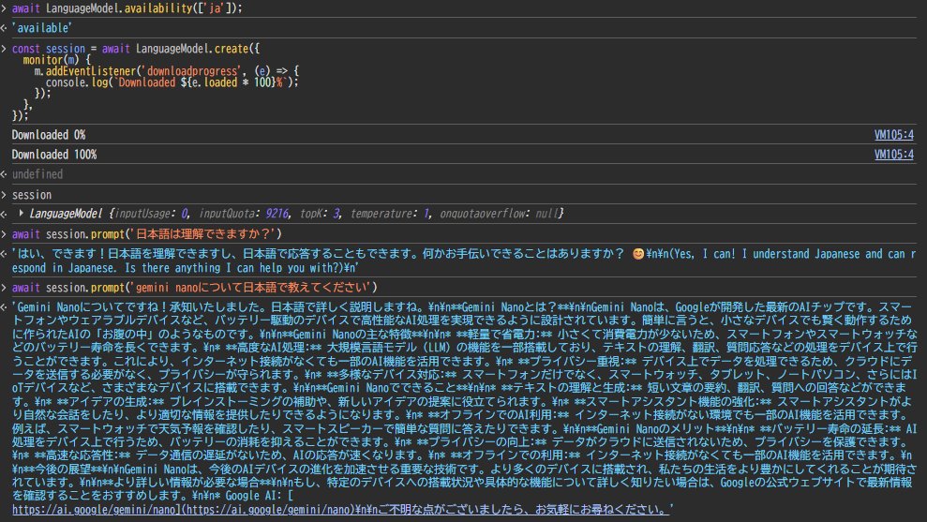Open VM105:4 link beside Downloaded 0%
The height and width of the screenshot is (522, 927).
pyautogui.click(x=893, y=135)
